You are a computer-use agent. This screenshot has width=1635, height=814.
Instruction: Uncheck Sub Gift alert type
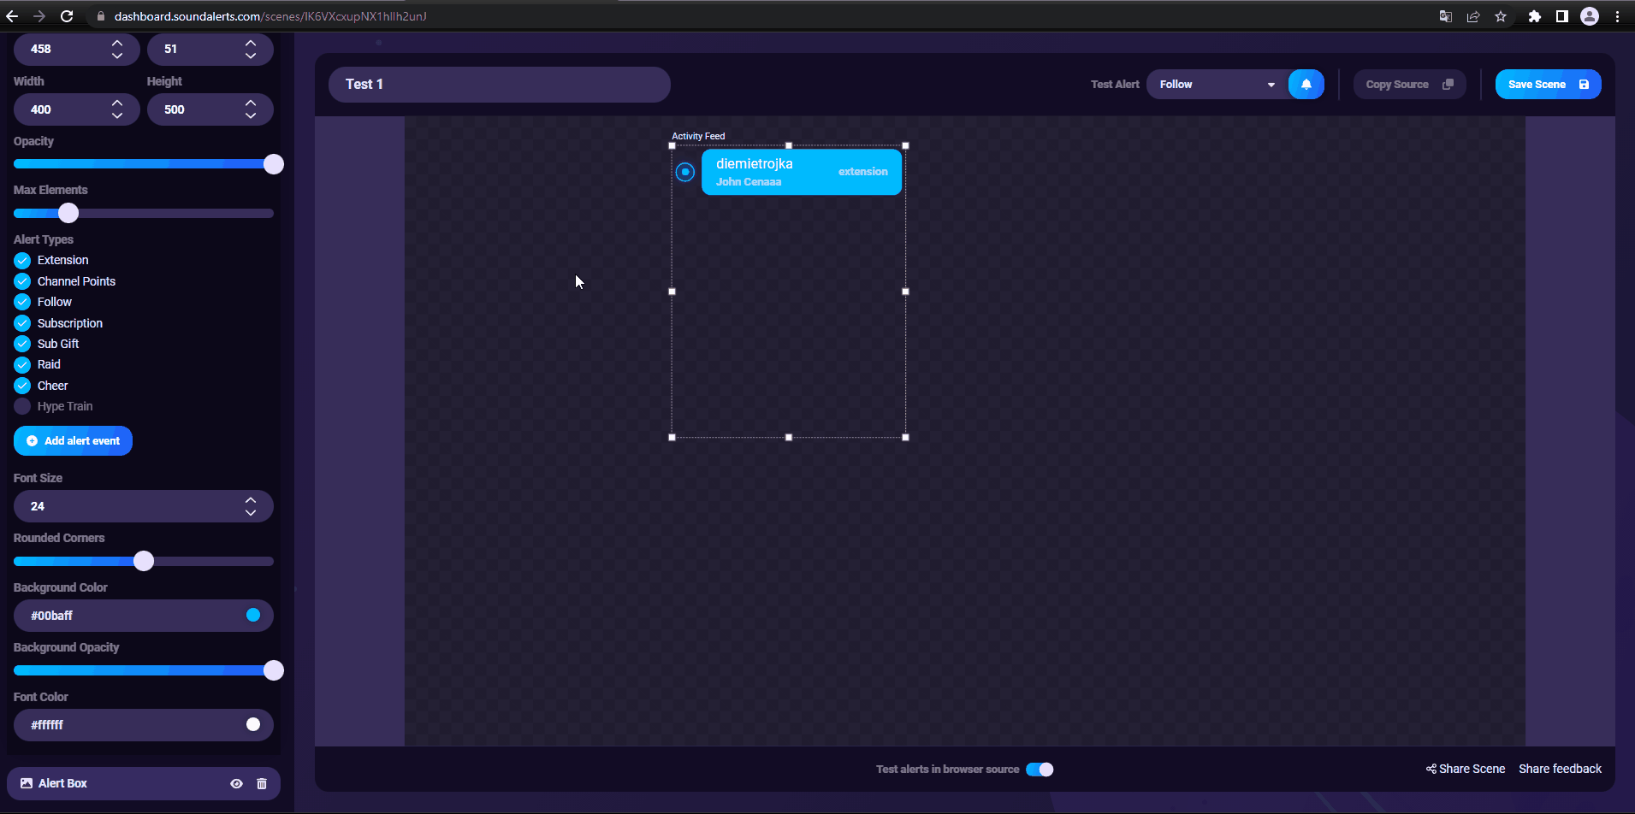tap(22, 344)
